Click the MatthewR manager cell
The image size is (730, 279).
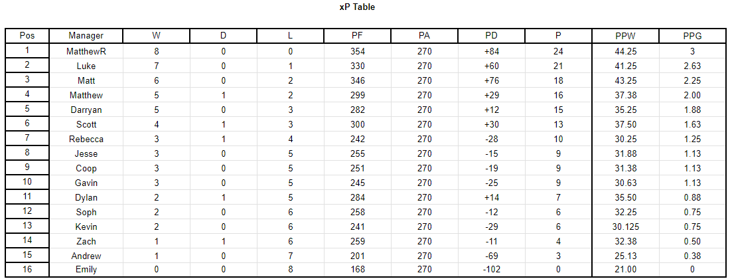pyautogui.click(x=86, y=51)
